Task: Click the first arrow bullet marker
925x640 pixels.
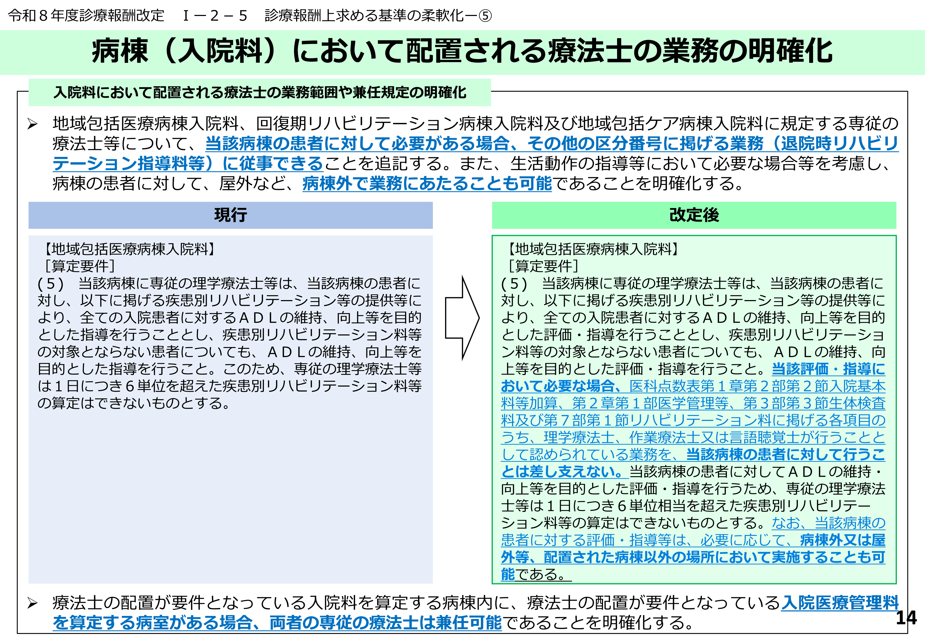Action: (x=32, y=124)
